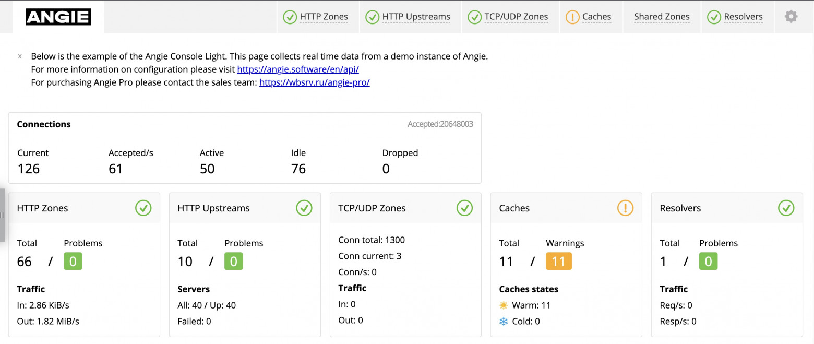814x344 pixels.
Task: Click the green status icon beside HTTP Zones nav
Action: 290,17
